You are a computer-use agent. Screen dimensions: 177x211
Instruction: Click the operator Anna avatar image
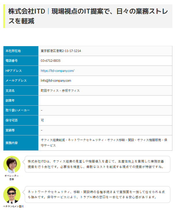point(12,164)
